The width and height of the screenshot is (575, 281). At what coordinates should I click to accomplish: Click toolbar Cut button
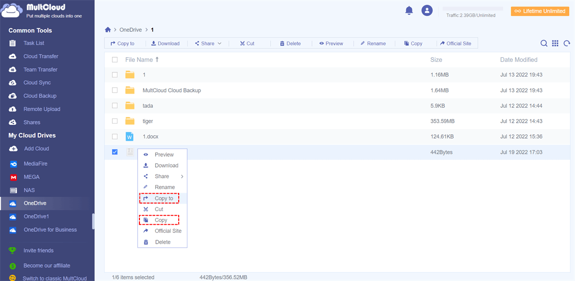coord(248,43)
